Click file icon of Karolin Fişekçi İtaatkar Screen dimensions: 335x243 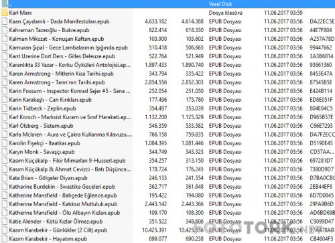point(5,143)
